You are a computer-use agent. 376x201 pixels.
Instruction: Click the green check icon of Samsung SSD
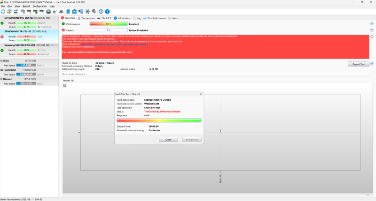[x=2, y=51]
